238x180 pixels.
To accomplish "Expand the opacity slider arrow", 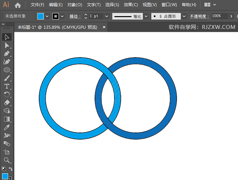I will 231,16.
